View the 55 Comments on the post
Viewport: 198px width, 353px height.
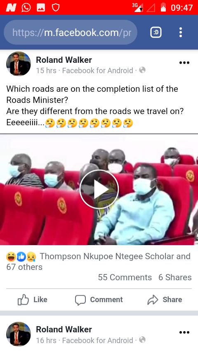pos(125,277)
